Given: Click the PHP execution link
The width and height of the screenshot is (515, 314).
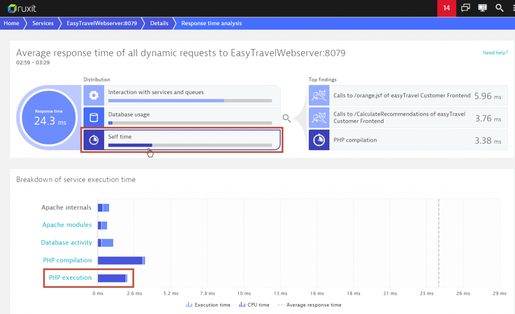Looking at the screenshot, I should click(70, 278).
